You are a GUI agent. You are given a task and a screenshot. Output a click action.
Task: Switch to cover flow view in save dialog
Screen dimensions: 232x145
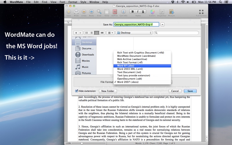coord(102,33)
